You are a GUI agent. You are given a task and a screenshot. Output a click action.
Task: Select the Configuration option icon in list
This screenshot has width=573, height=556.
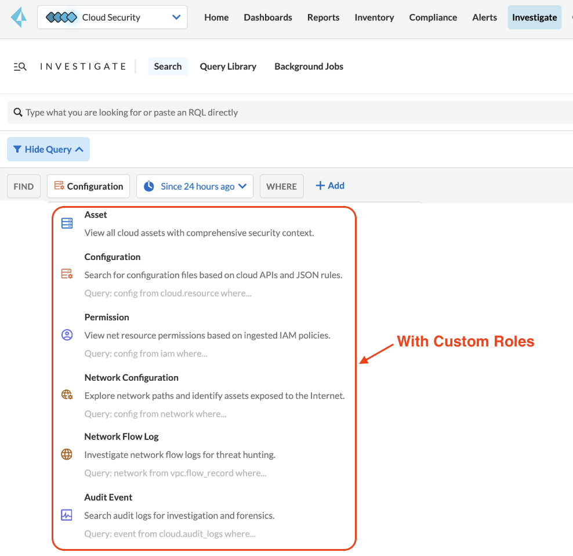tap(67, 275)
